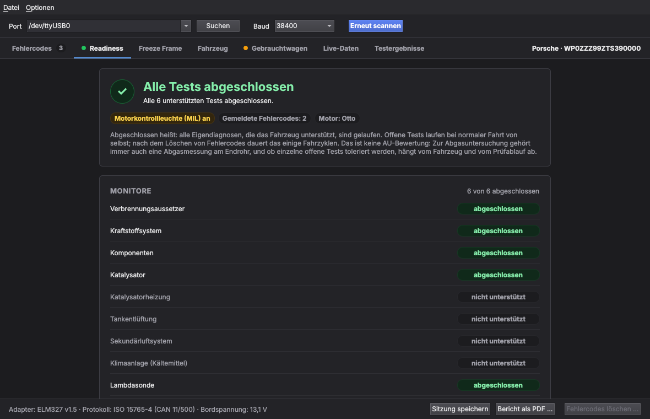Click the Motor: Otto badge

337,118
